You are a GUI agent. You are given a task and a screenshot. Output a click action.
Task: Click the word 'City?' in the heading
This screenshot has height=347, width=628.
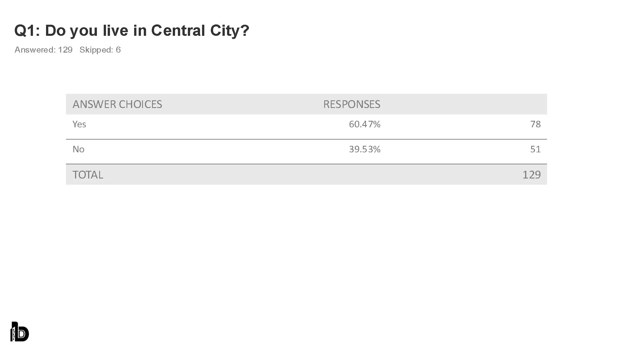(230, 30)
